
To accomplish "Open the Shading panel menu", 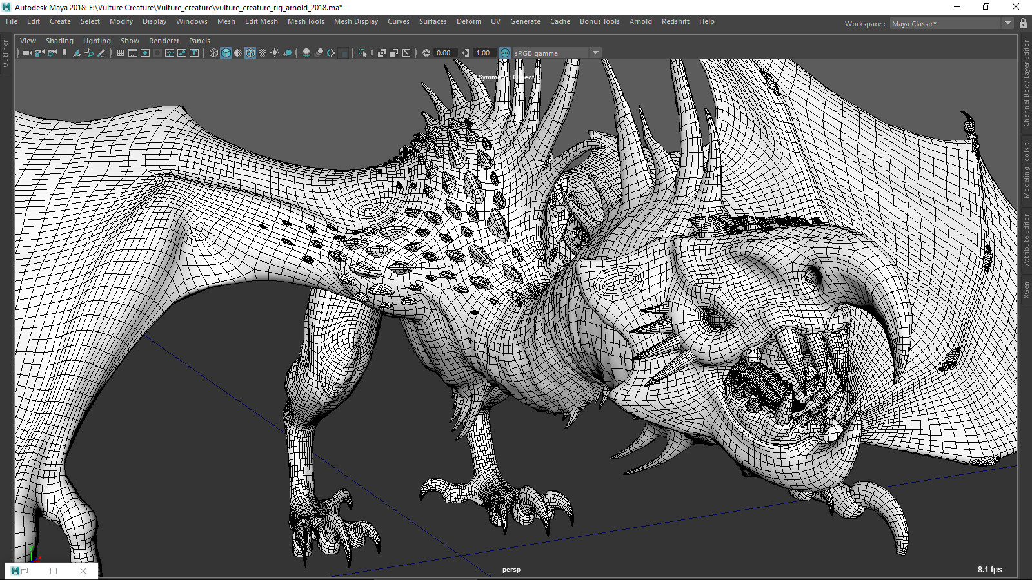I will [x=59, y=40].
